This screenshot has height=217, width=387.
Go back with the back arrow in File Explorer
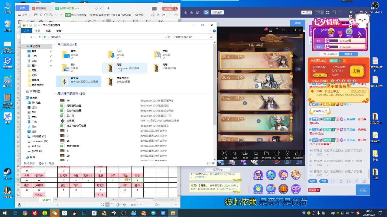25,37
